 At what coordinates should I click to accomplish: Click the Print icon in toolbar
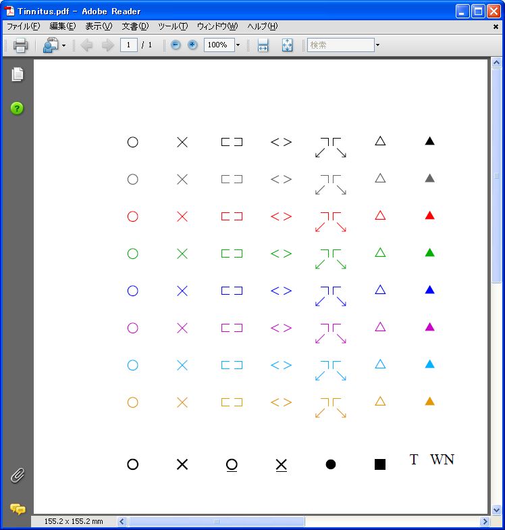20,45
